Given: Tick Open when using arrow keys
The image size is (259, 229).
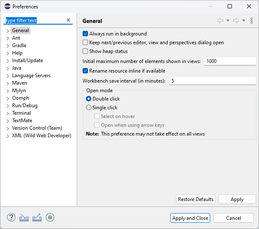Looking at the screenshot, I should click(97, 125).
